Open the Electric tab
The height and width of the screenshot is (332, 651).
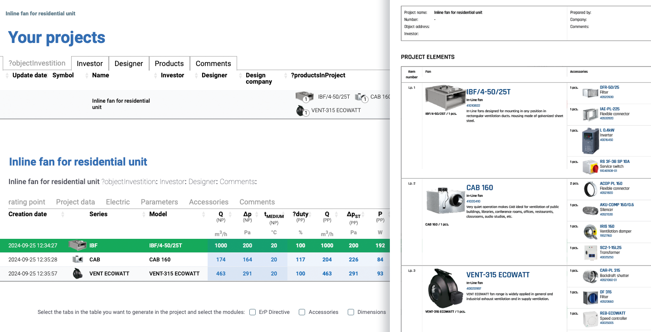(118, 202)
